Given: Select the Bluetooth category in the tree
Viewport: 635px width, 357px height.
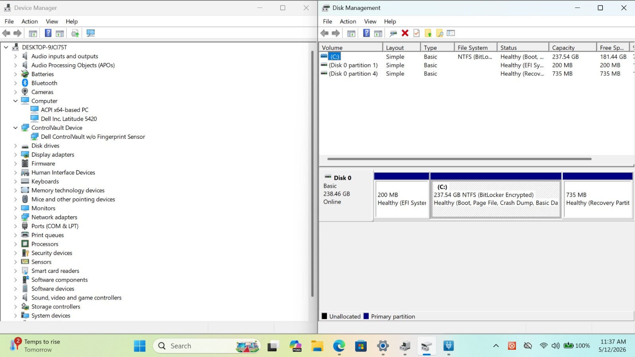Looking at the screenshot, I should [x=44, y=83].
